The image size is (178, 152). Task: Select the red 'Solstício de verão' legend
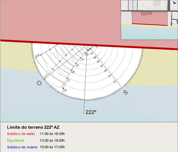pos(21,134)
